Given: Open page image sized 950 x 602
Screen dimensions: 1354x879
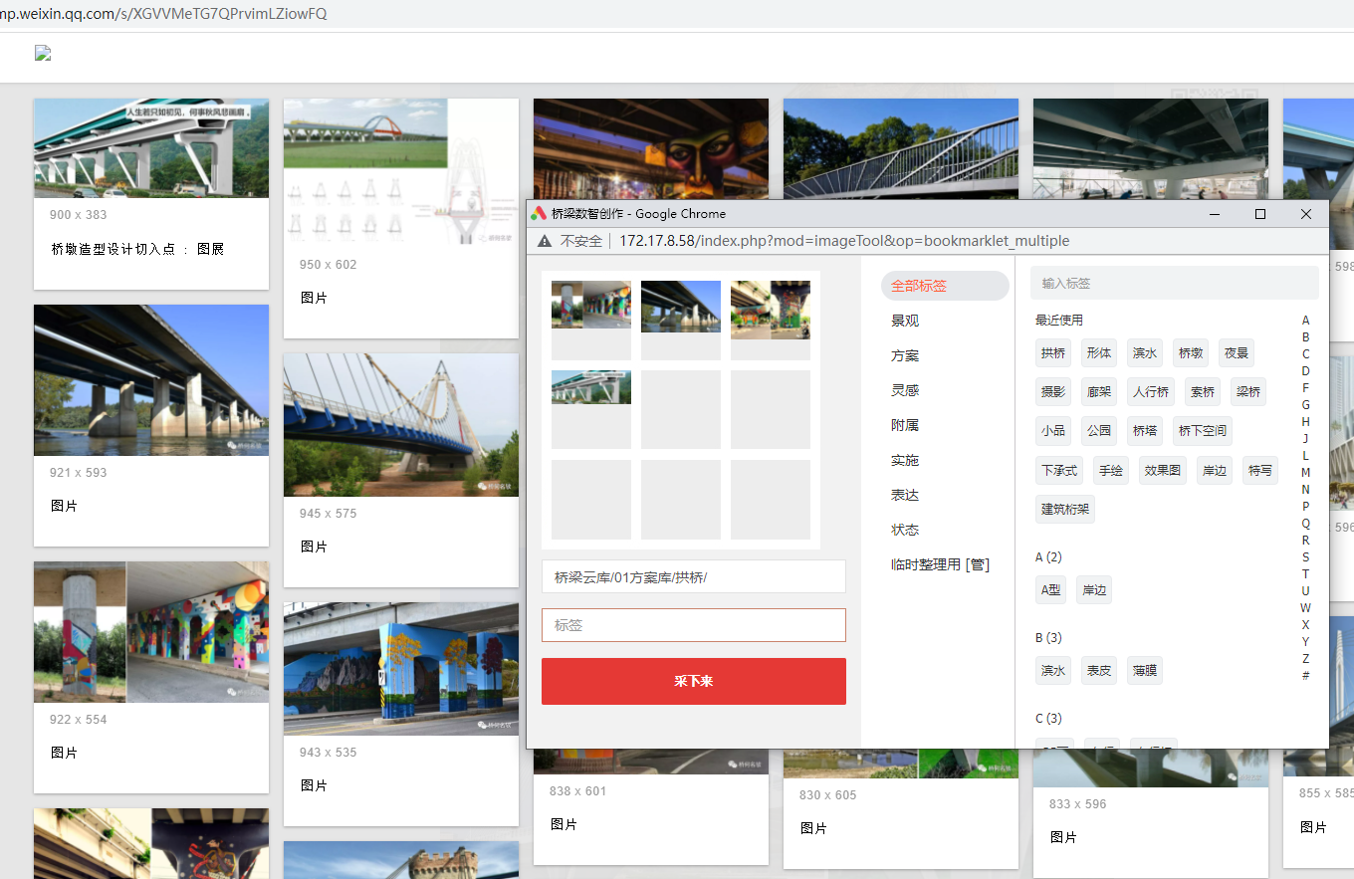Looking at the screenshot, I should [x=401, y=172].
